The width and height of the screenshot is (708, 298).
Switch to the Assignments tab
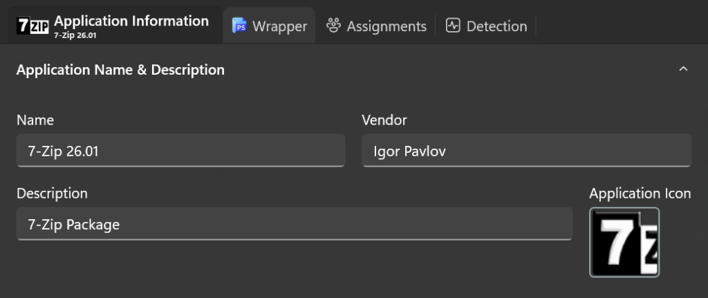[x=375, y=26]
